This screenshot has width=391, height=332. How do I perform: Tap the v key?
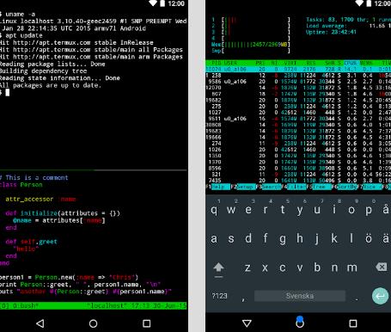point(300,267)
